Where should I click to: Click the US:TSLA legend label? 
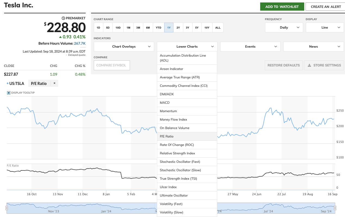17,84
